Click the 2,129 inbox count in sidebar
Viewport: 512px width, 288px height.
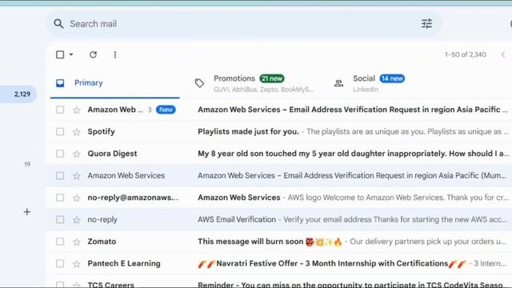coord(22,94)
